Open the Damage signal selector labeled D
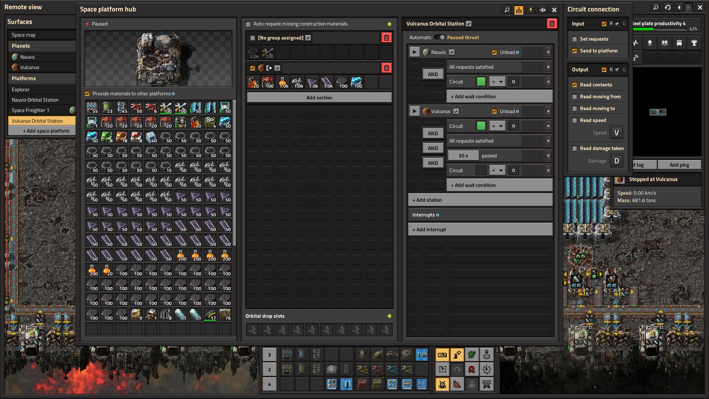Screen dimensions: 709x399 [x=616, y=161]
